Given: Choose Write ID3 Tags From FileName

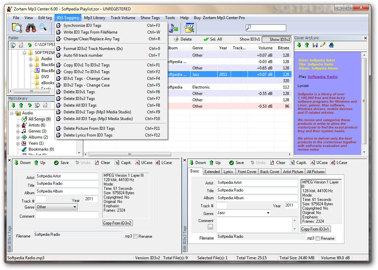Looking at the screenshot, I should [111, 32].
